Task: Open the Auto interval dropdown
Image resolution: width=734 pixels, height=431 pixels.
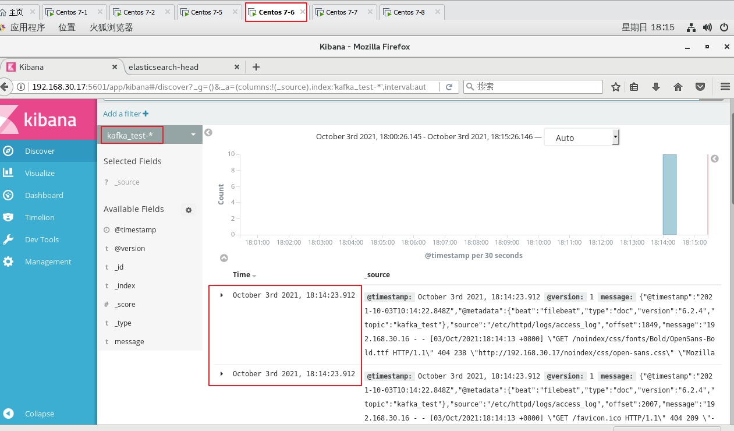Action: [581, 137]
